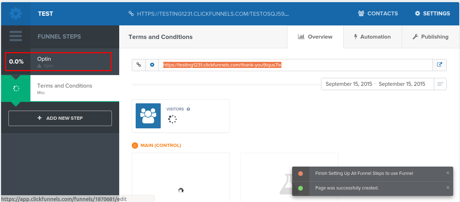Click the chain link icon left of the page URL
460x202 pixels.
coord(139,65)
